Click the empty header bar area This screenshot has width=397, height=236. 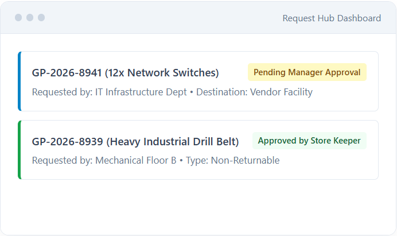click(x=162, y=17)
